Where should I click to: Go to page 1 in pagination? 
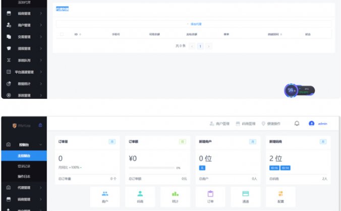200,46
